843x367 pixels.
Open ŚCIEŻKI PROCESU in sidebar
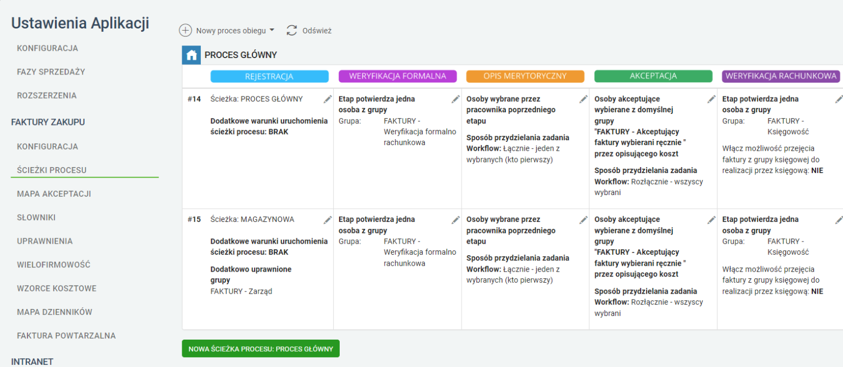point(52,170)
